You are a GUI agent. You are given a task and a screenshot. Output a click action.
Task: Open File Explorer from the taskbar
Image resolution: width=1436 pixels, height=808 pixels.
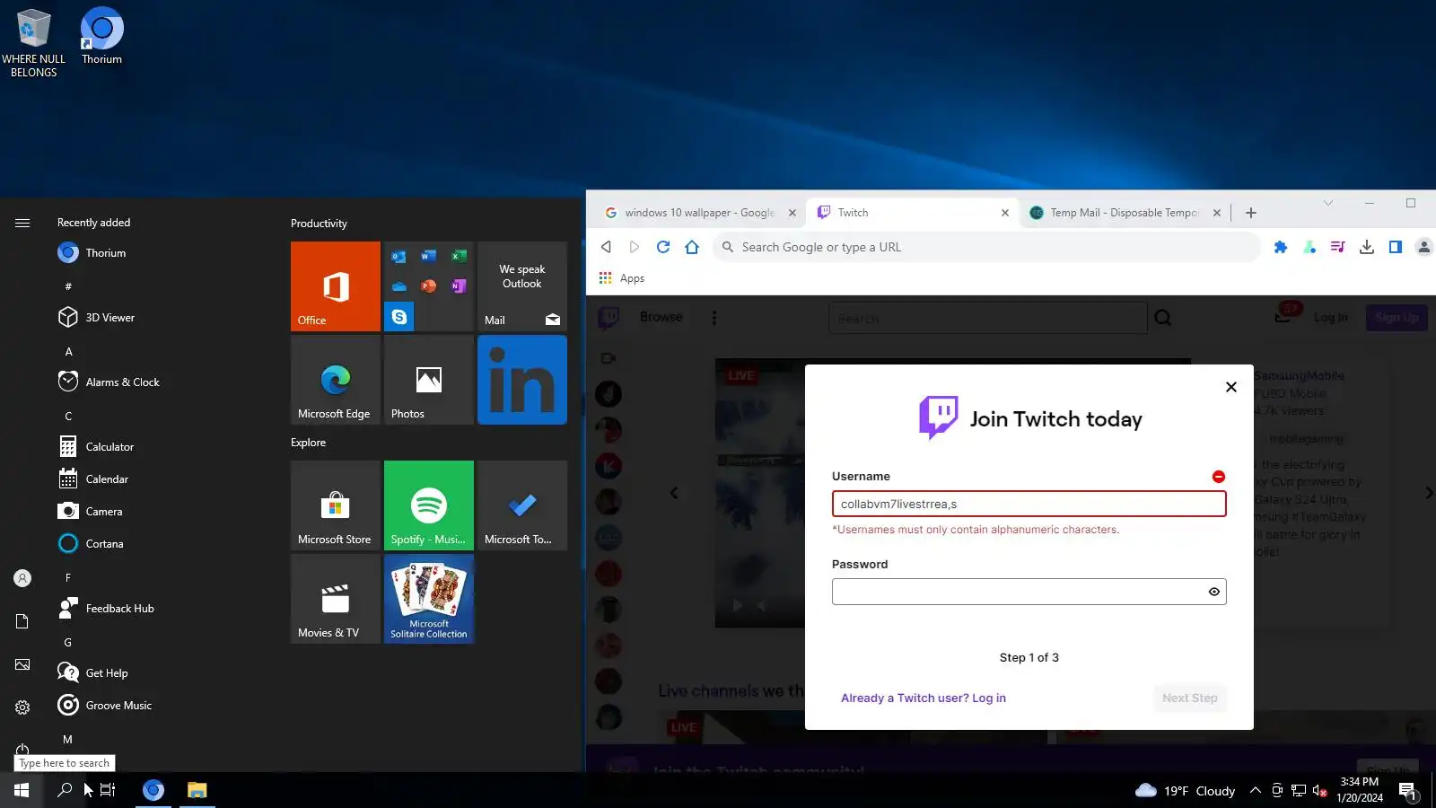click(197, 790)
